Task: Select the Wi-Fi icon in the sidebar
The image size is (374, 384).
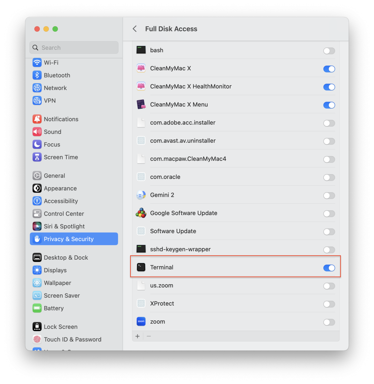Action: [x=37, y=62]
